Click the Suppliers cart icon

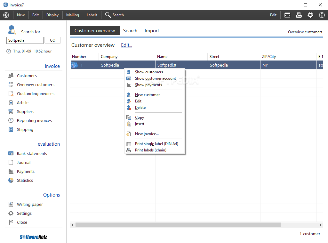click(x=11, y=111)
